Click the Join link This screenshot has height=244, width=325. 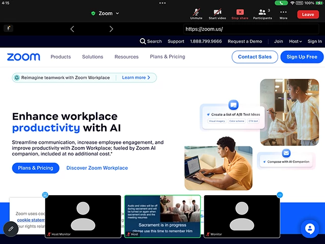point(278,41)
